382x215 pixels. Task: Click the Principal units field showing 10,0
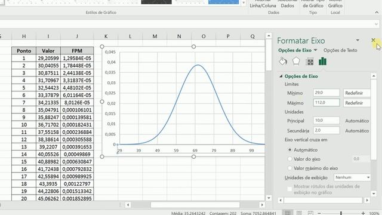tap(326, 121)
